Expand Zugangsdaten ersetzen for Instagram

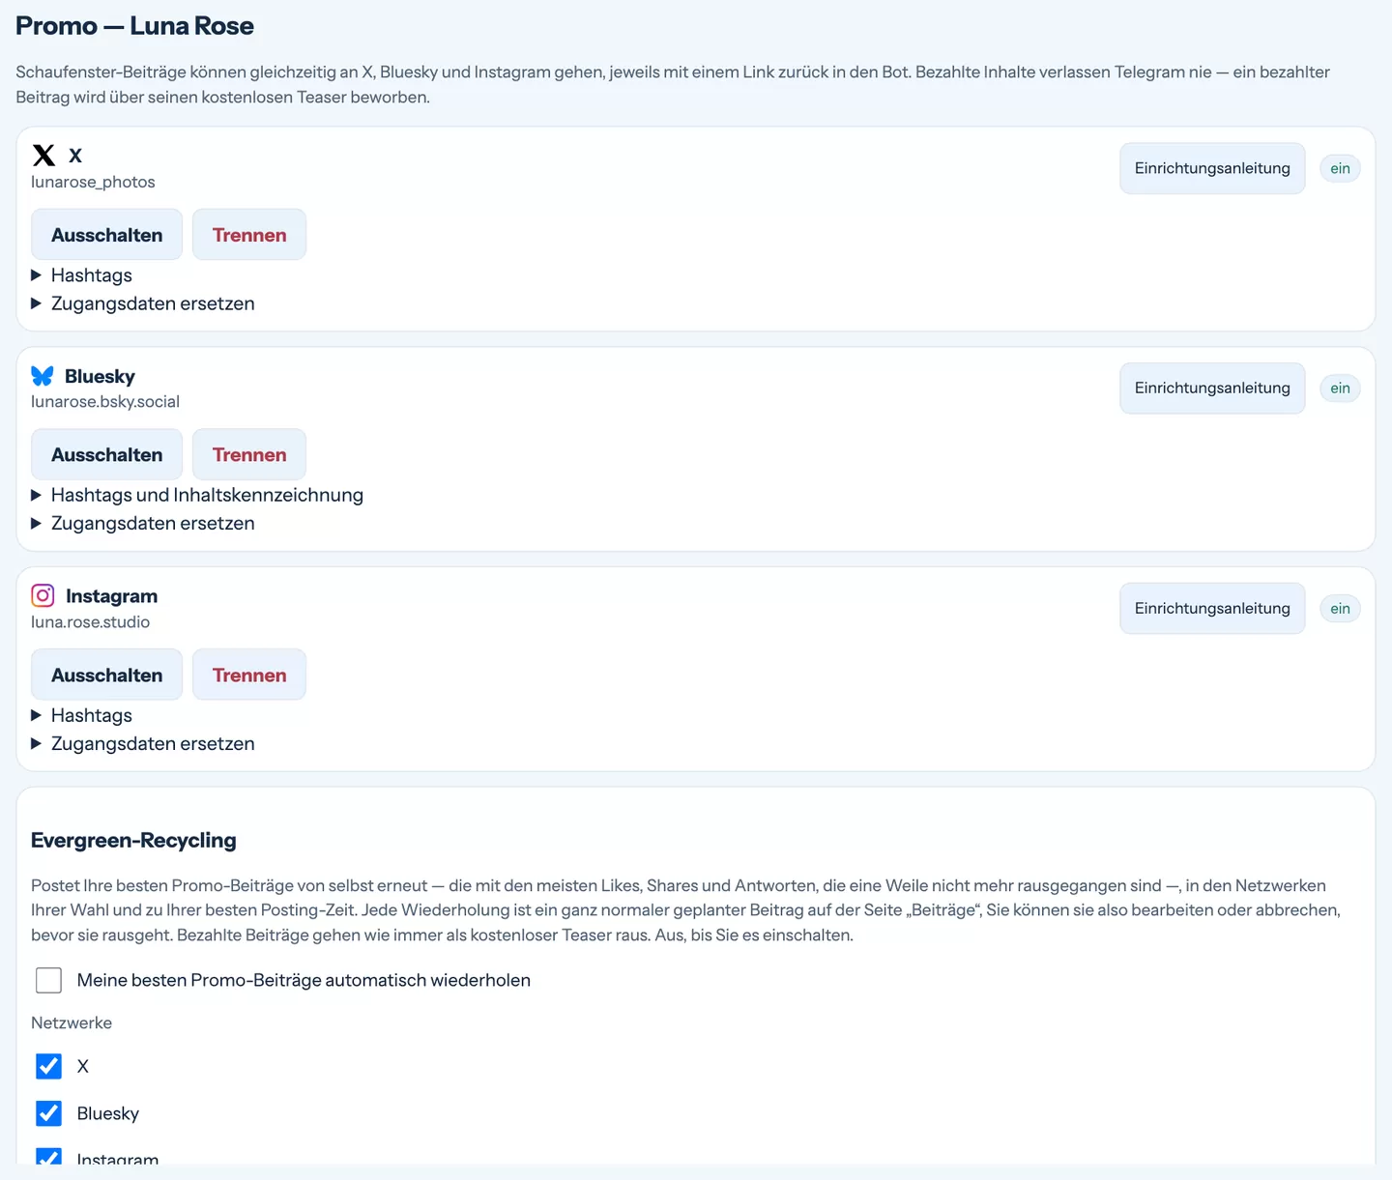[x=143, y=743]
